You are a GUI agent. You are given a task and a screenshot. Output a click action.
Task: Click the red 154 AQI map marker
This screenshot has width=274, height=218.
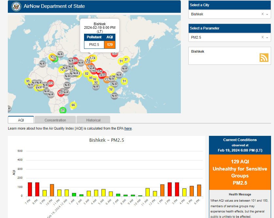[x=99, y=71]
